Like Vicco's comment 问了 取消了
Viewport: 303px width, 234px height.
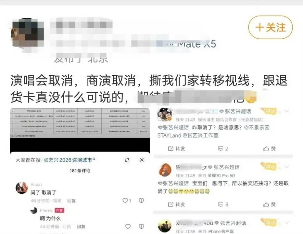tap(127, 201)
